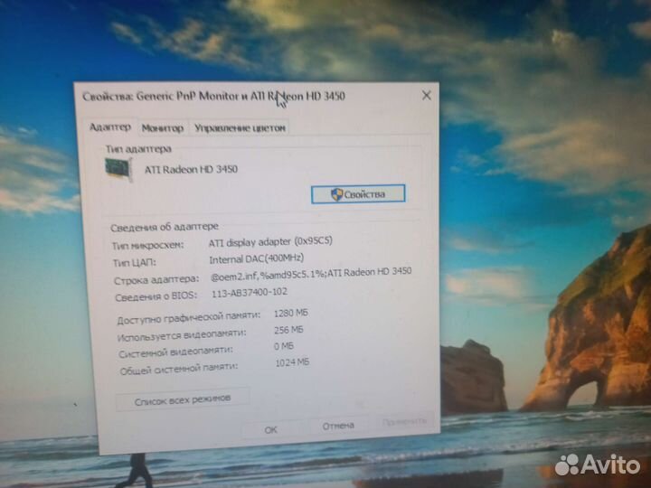
Task: Open the Монитор tab
Action: [x=162, y=129]
